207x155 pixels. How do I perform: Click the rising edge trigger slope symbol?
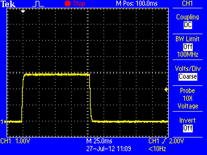pyautogui.click(x=164, y=141)
